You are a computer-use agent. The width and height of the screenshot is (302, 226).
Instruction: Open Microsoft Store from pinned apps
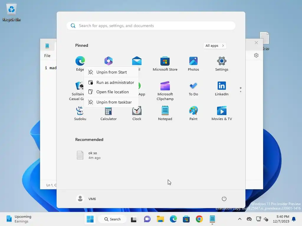pos(165,64)
